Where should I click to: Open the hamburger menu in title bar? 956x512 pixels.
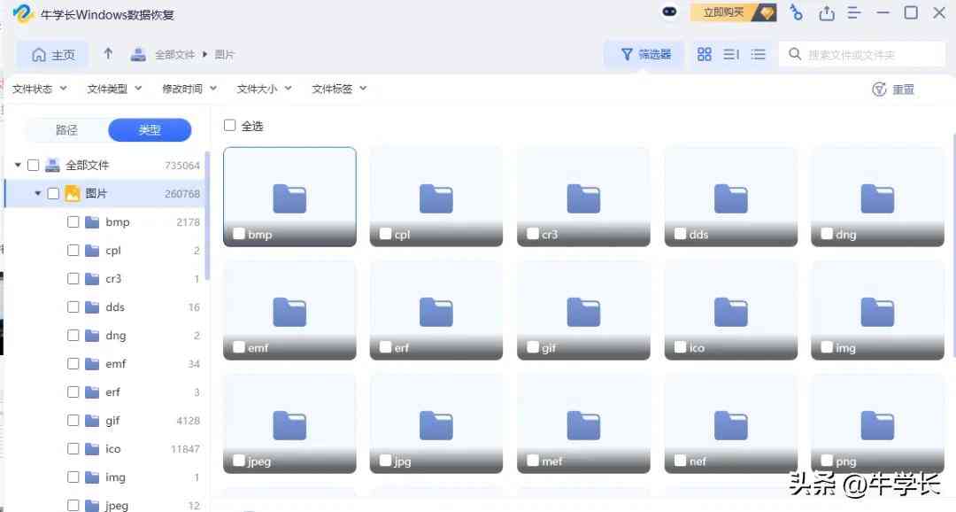852,12
